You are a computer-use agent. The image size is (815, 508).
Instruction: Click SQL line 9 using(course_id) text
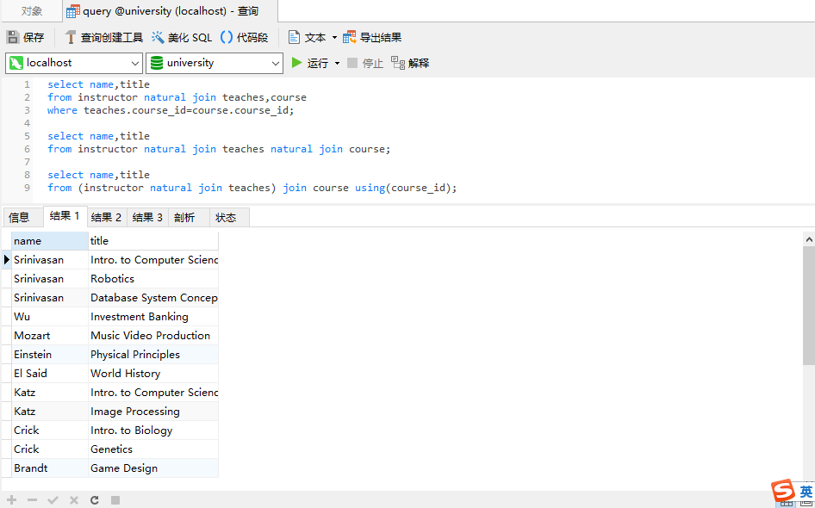pyautogui.click(x=406, y=188)
